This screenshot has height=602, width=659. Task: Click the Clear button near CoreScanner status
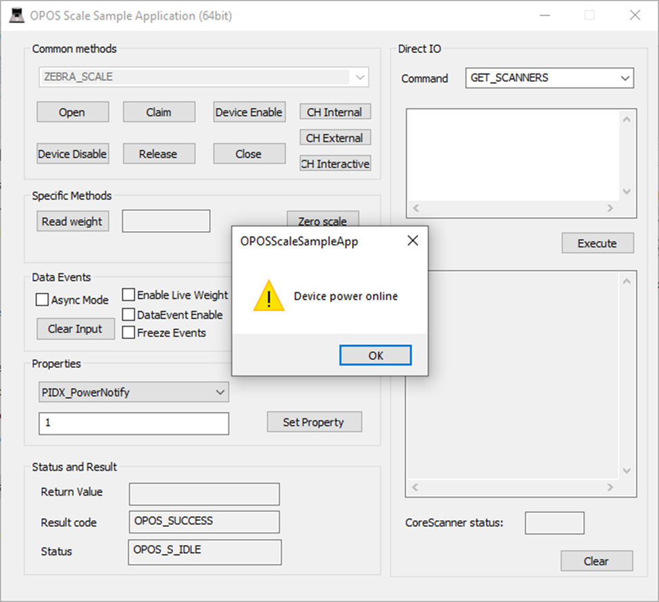point(596,561)
